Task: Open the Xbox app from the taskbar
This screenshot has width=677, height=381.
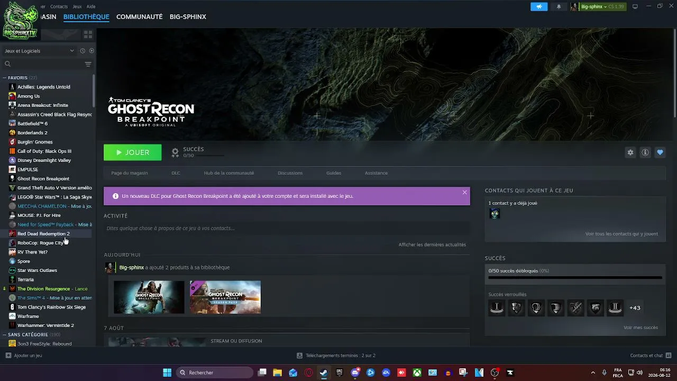Action: [x=417, y=373]
